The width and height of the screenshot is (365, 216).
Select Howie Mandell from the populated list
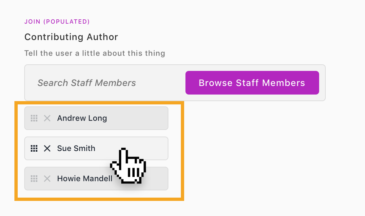pyautogui.click(x=96, y=179)
